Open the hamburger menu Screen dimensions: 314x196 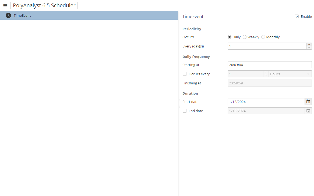[x=5, y=6]
